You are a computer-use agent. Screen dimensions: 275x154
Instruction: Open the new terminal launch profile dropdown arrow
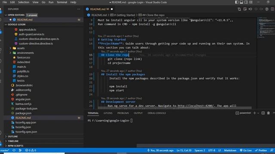[x=258, y=113]
